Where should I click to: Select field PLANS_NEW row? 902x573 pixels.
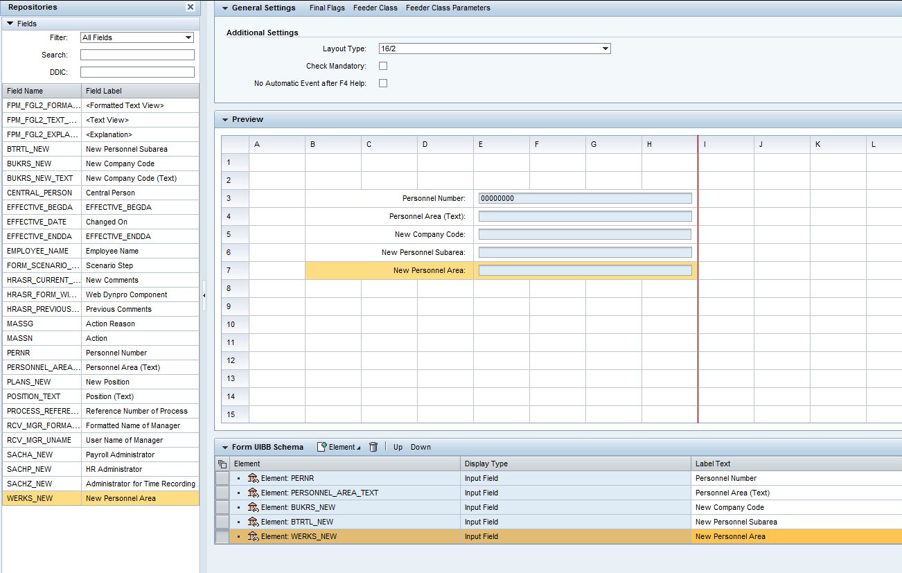click(x=100, y=382)
